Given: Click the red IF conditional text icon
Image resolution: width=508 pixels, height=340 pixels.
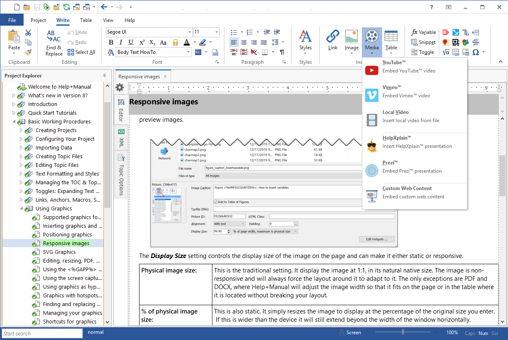Looking at the screenshot, I should (445, 32).
